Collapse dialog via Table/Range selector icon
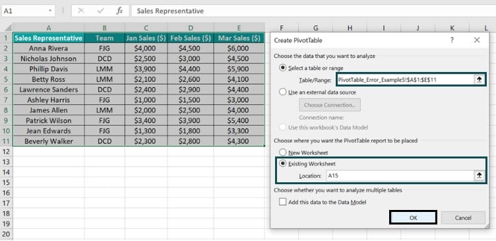This screenshot has width=496, height=241. [x=480, y=80]
